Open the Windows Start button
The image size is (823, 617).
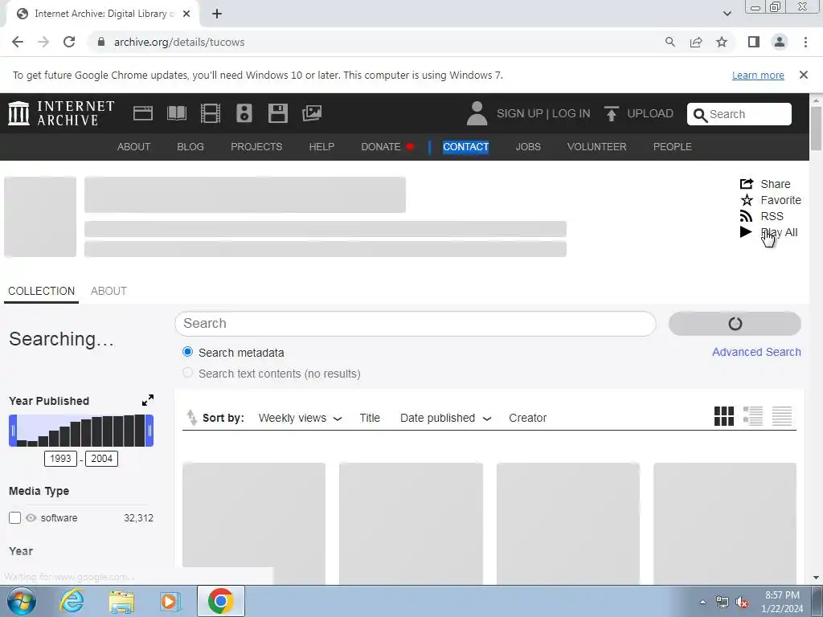click(x=20, y=601)
